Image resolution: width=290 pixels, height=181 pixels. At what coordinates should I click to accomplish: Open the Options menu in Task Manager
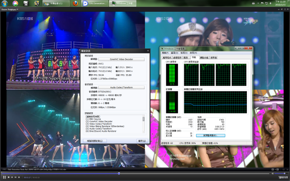tap(174, 53)
